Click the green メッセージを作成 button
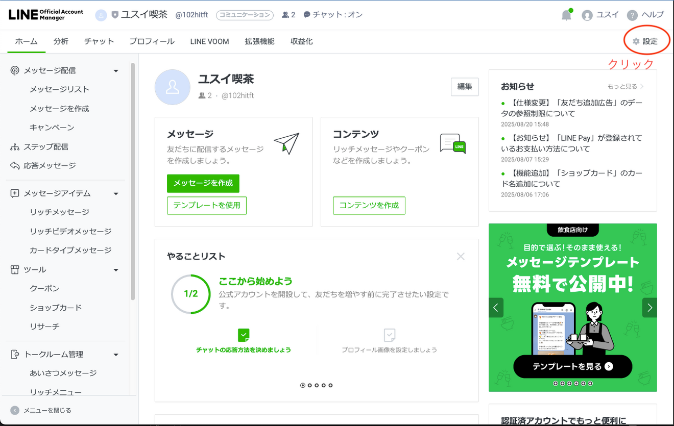The image size is (674, 426). (x=203, y=183)
